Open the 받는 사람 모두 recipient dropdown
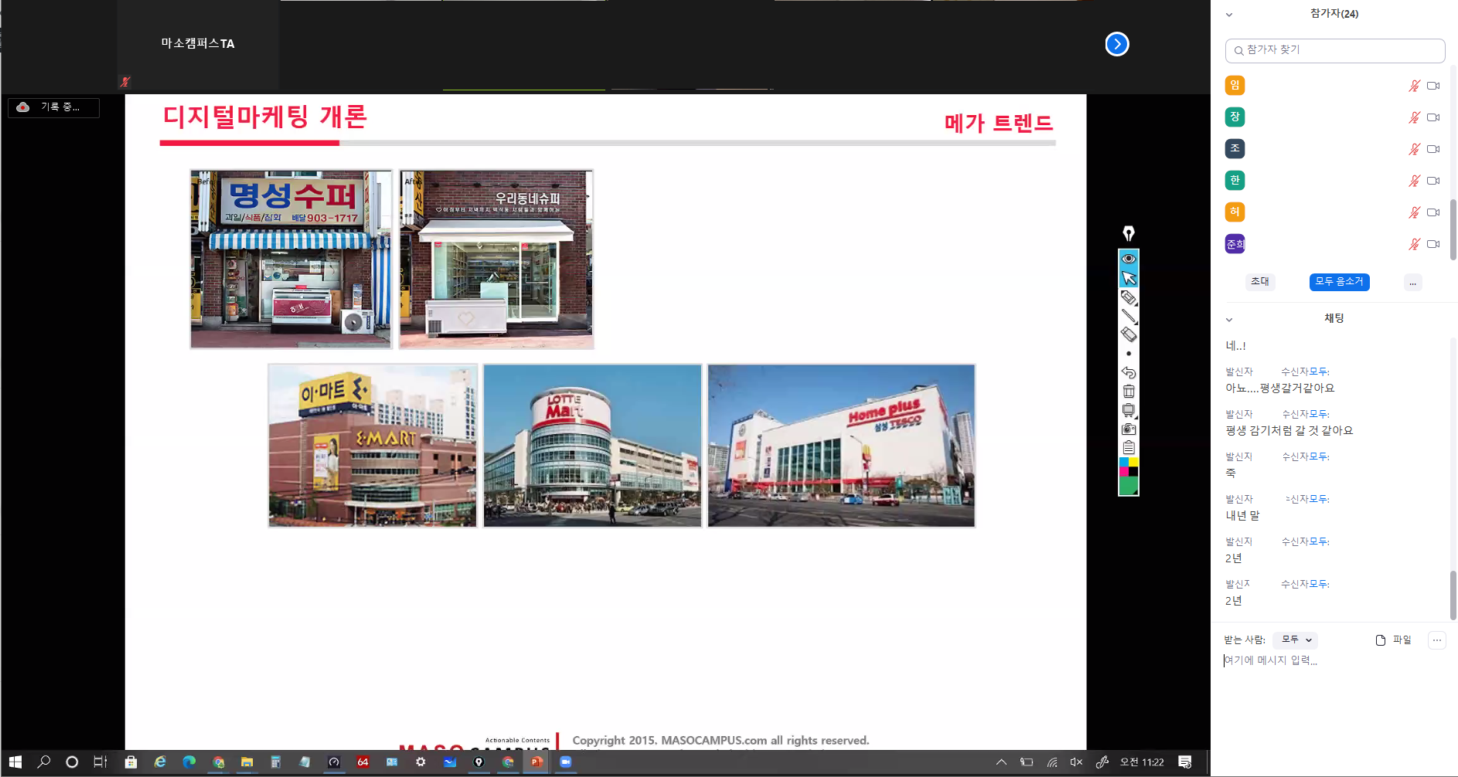The width and height of the screenshot is (1458, 777). pos(1296,640)
